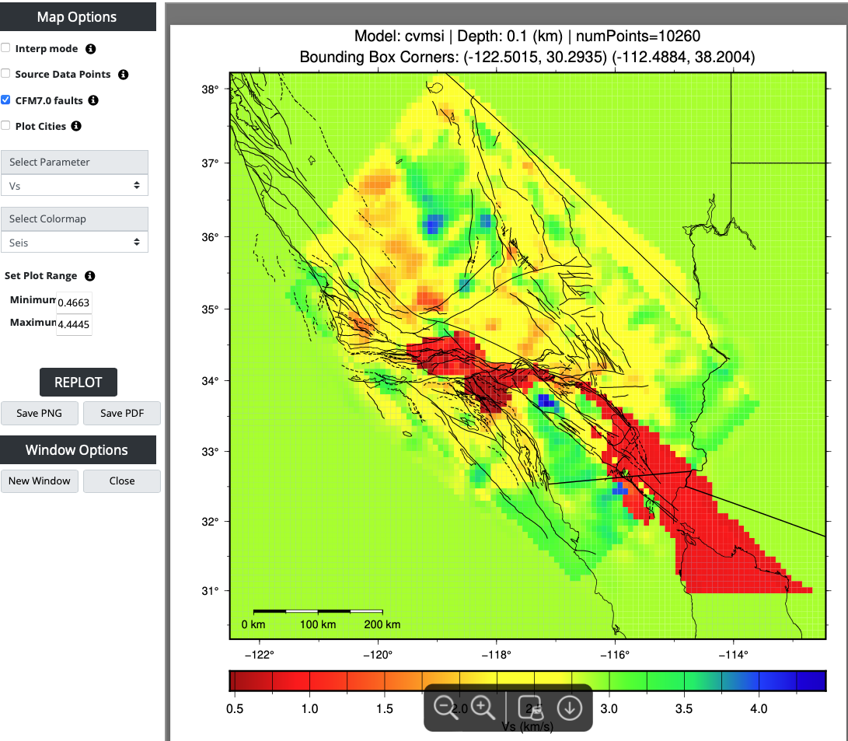Enable the Plot Cities checkbox
The width and height of the screenshot is (848, 741).
pos(6,126)
